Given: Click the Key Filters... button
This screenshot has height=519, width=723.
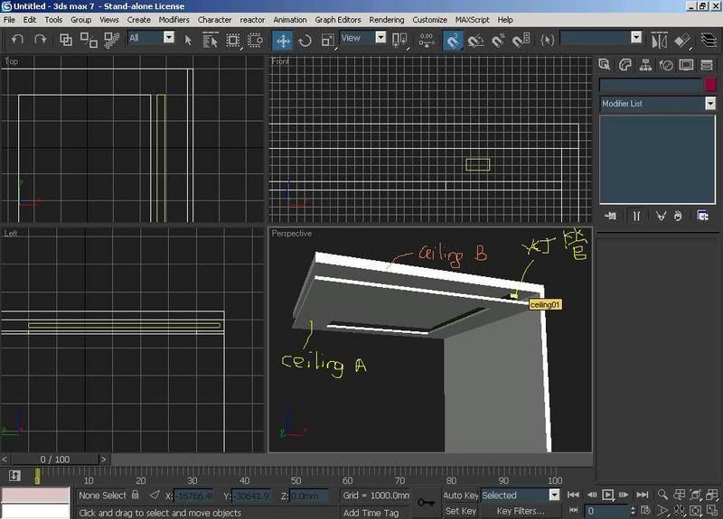Looking at the screenshot, I should 521,512.
